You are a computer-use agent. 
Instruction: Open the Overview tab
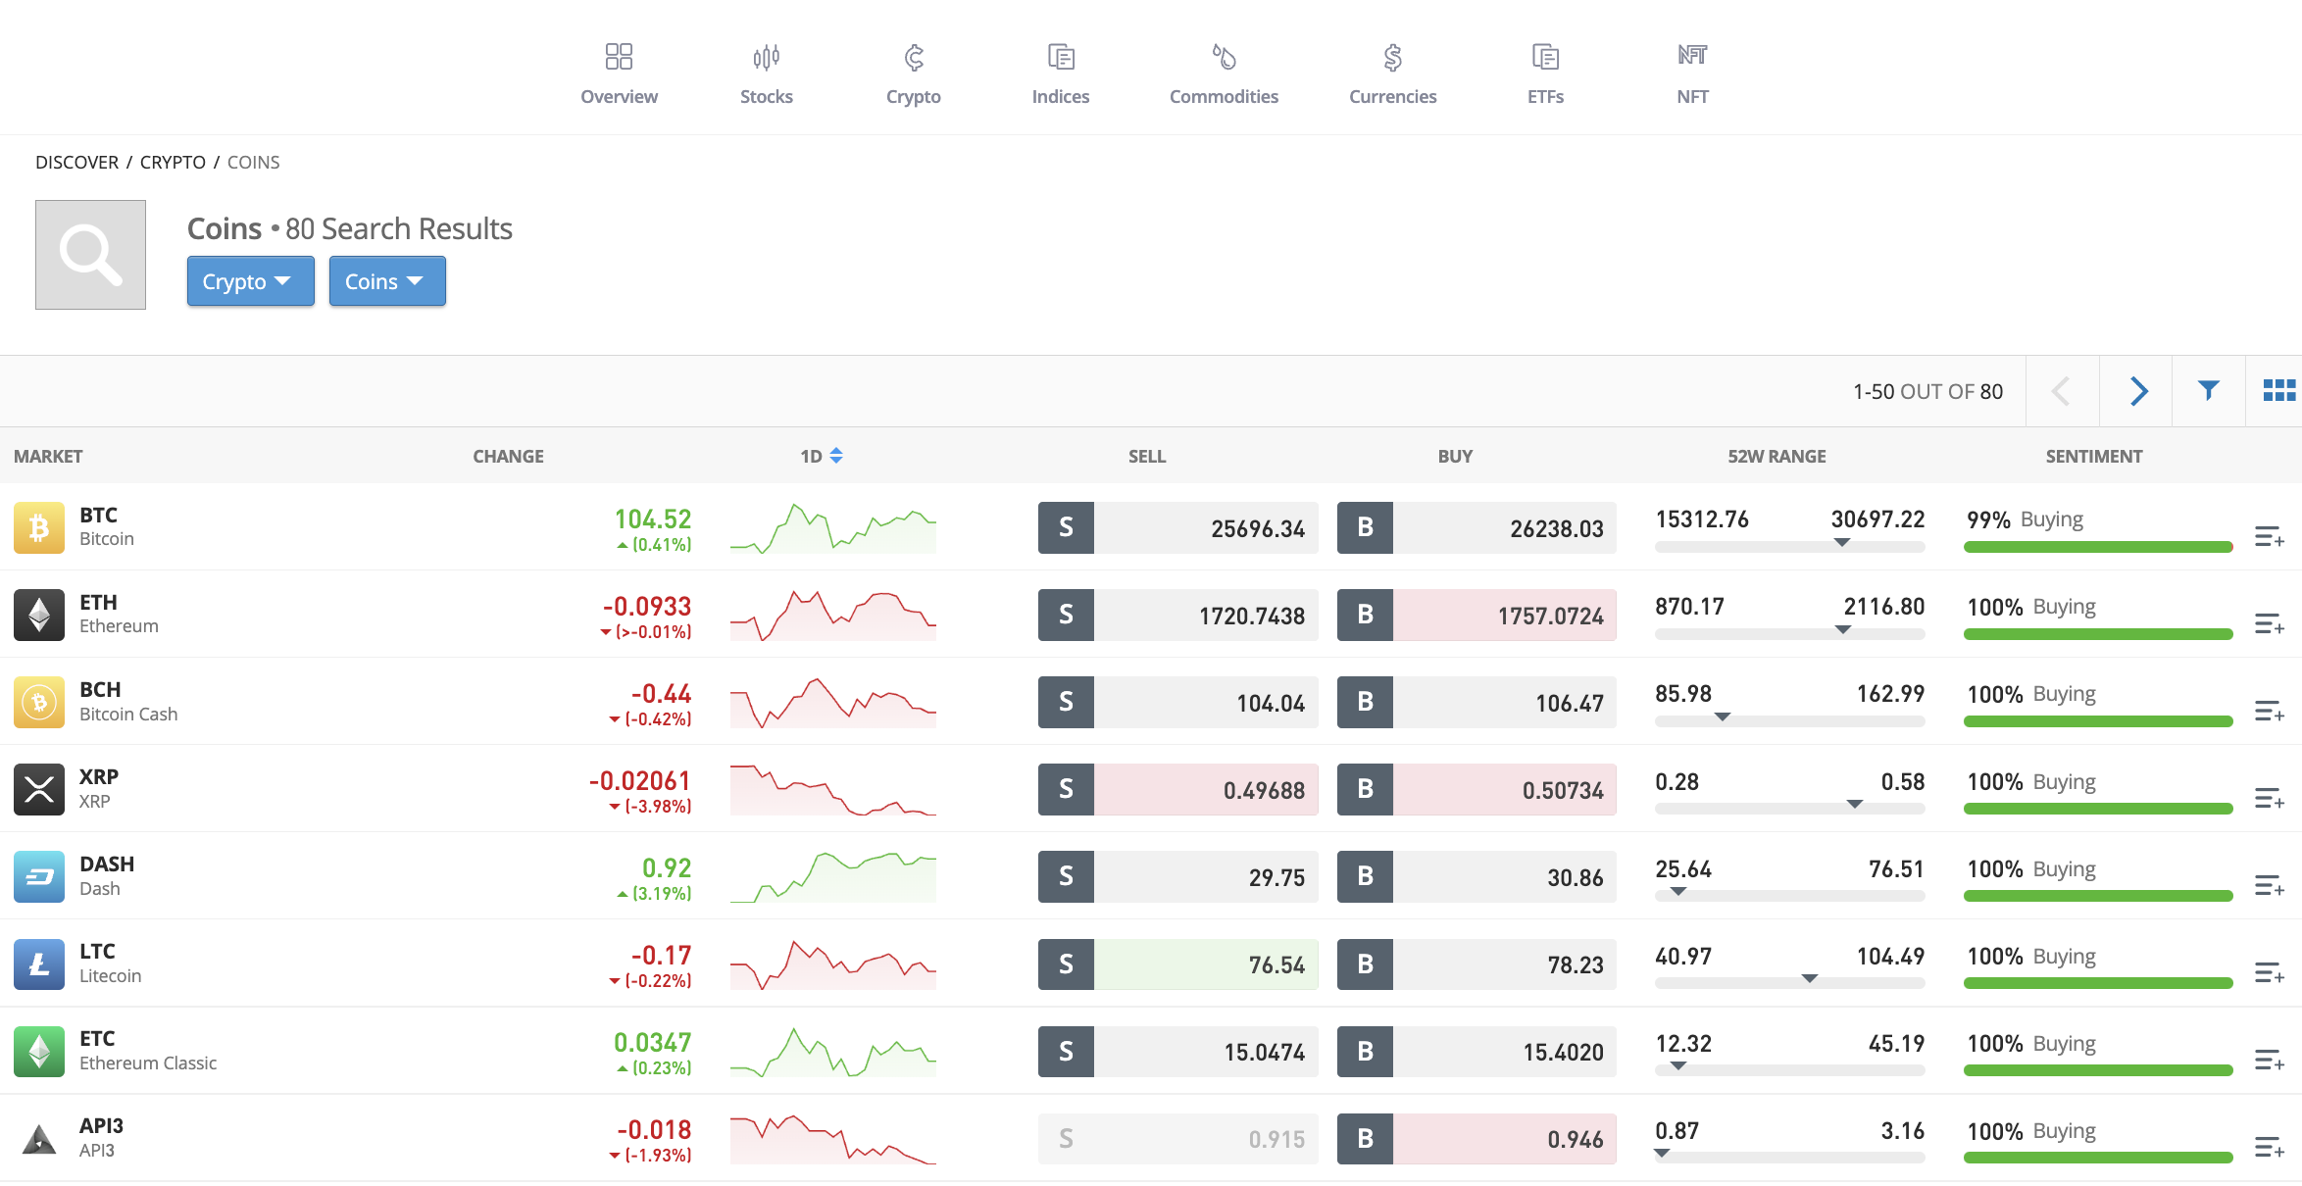tap(619, 74)
